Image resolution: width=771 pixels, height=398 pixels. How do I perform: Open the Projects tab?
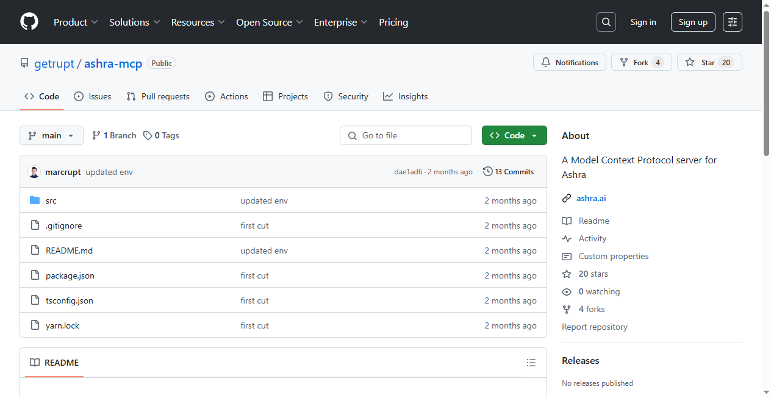click(285, 96)
